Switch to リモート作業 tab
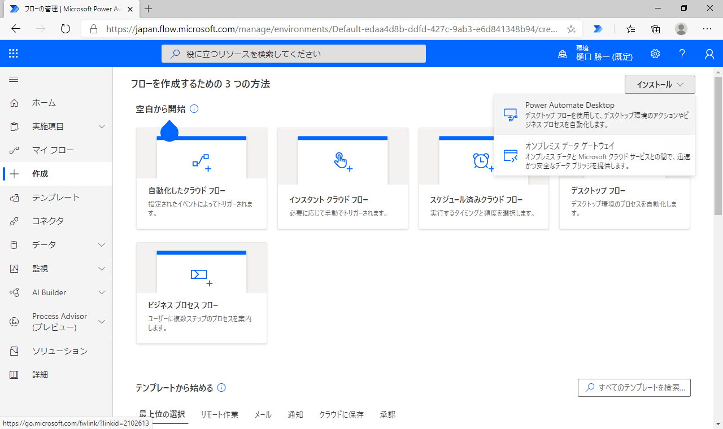This screenshot has width=723, height=429. tap(220, 414)
